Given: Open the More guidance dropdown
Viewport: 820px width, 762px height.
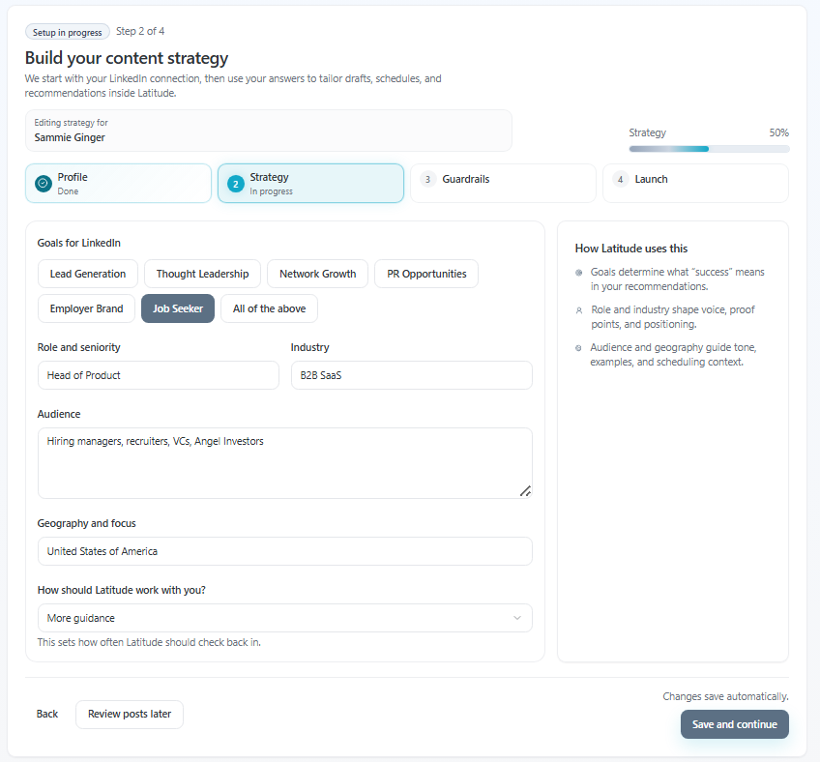Looking at the screenshot, I should click(x=284, y=618).
